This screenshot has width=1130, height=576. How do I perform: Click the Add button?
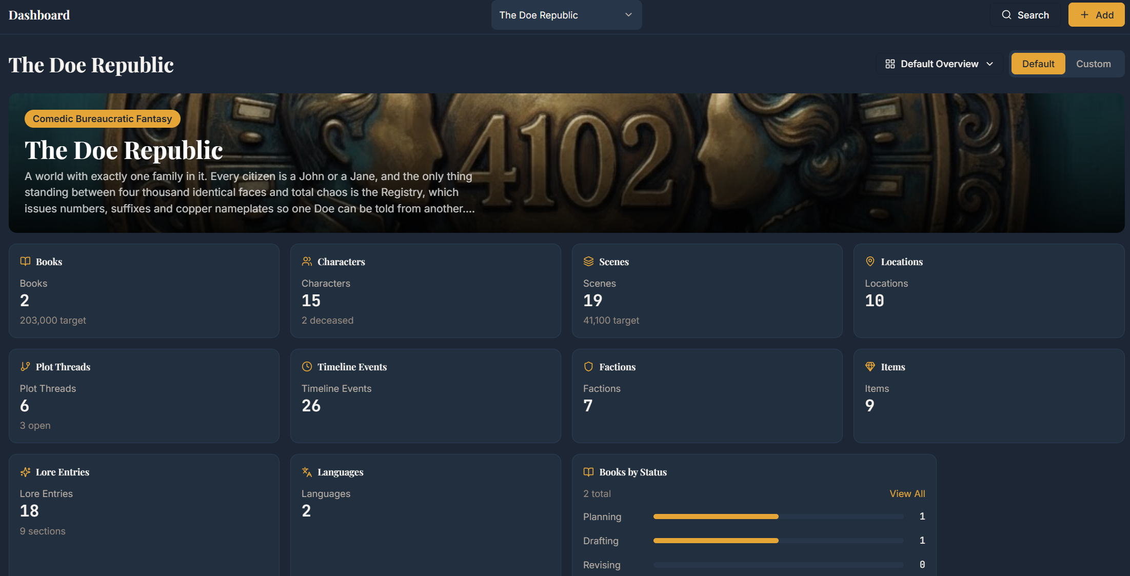pyautogui.click(x=1096, y=15)
